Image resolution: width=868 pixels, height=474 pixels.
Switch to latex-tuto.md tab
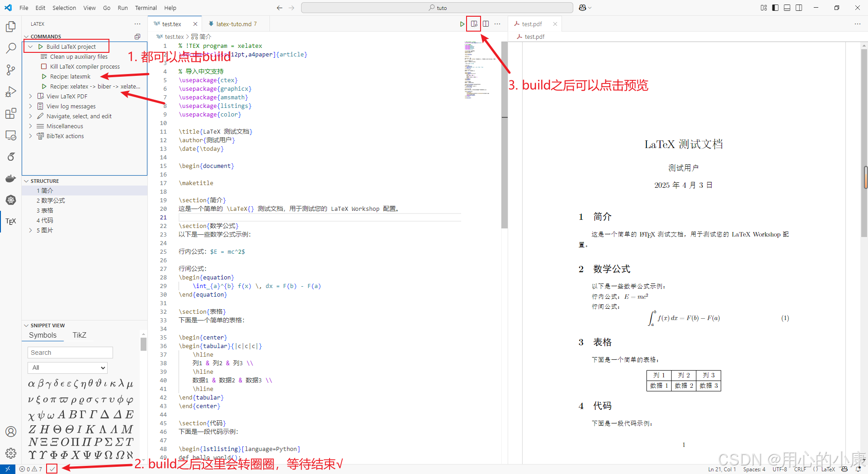click(236, 24)
